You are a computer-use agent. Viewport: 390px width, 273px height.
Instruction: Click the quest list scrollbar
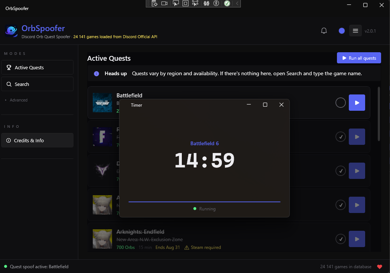pyautogui.click(x=379, y=114)
